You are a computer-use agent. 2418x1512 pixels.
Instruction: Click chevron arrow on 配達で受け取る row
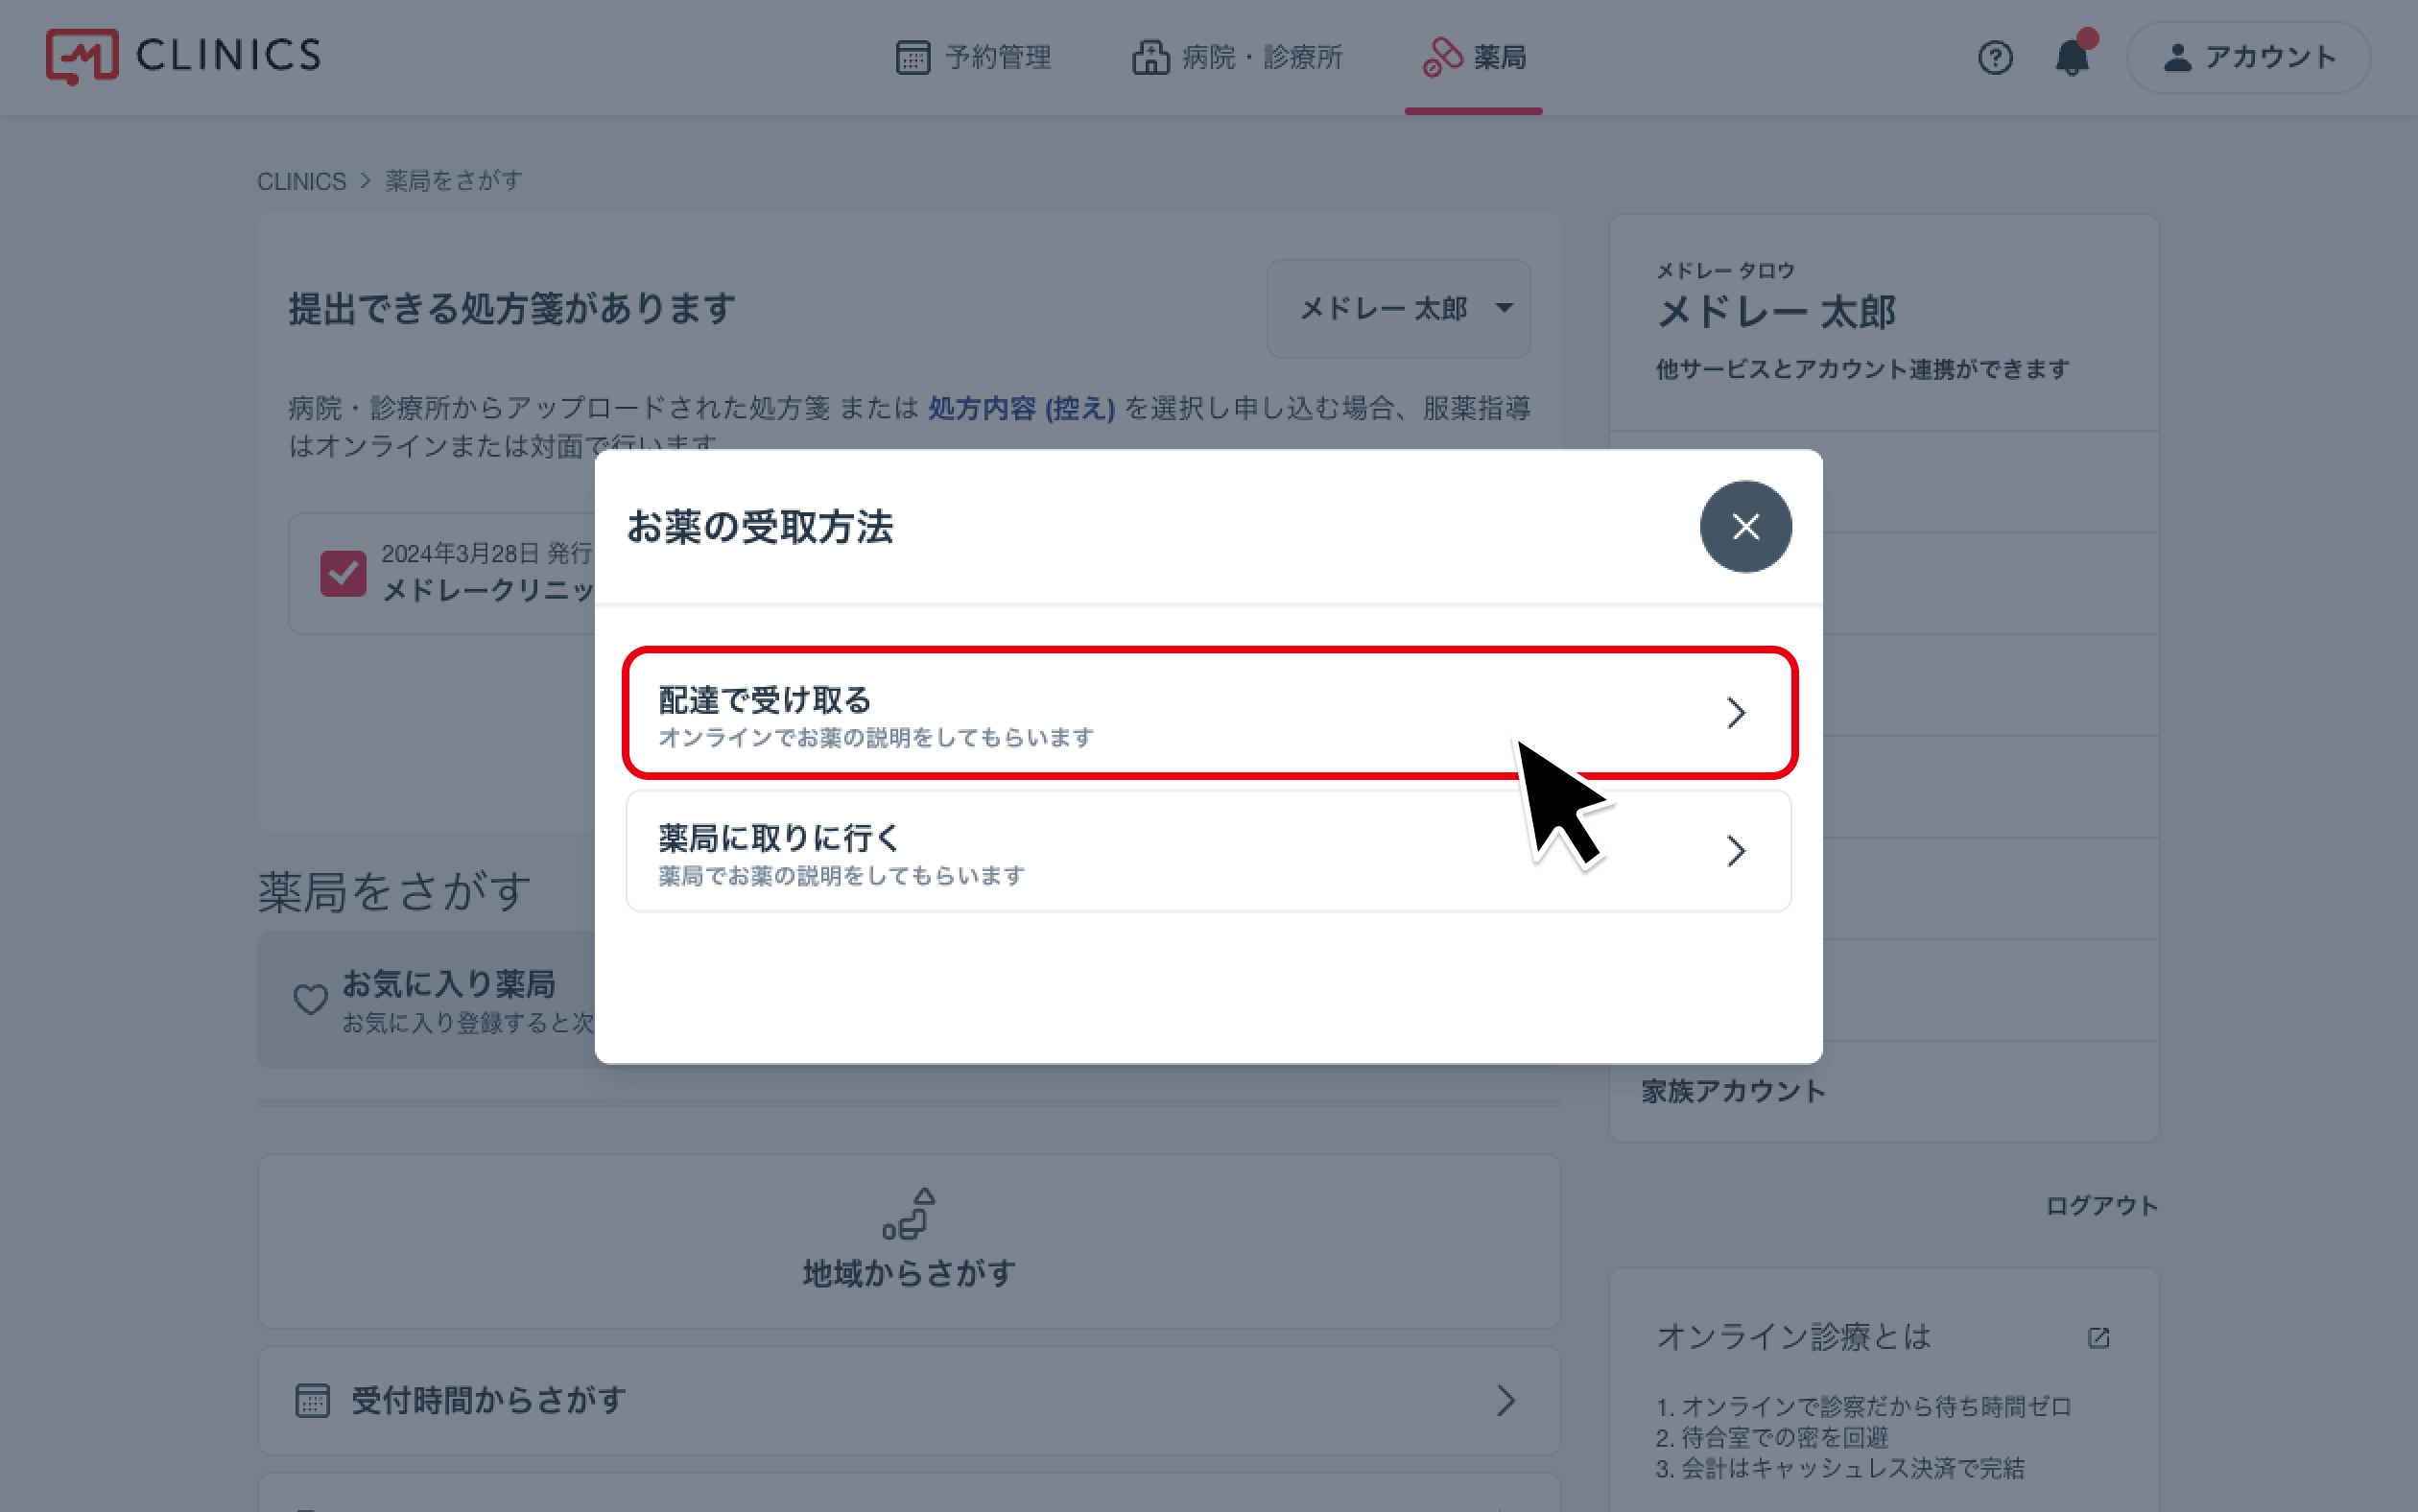pyautogui.click(x=1736, y=713)
